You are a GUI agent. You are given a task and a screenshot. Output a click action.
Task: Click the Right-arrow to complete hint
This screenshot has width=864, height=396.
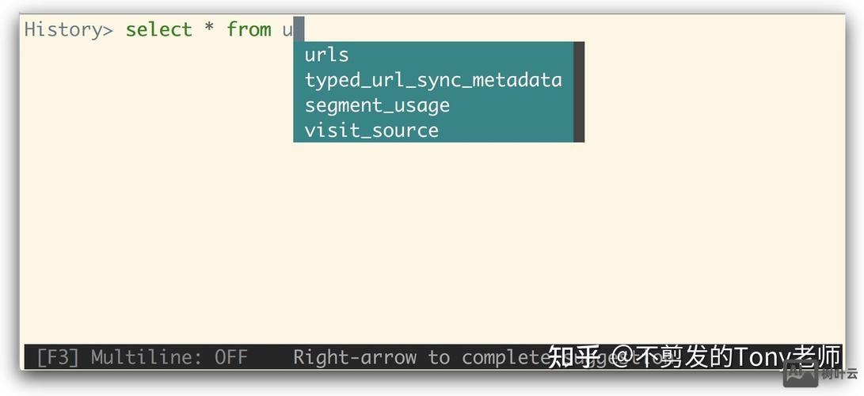point(412,357)
